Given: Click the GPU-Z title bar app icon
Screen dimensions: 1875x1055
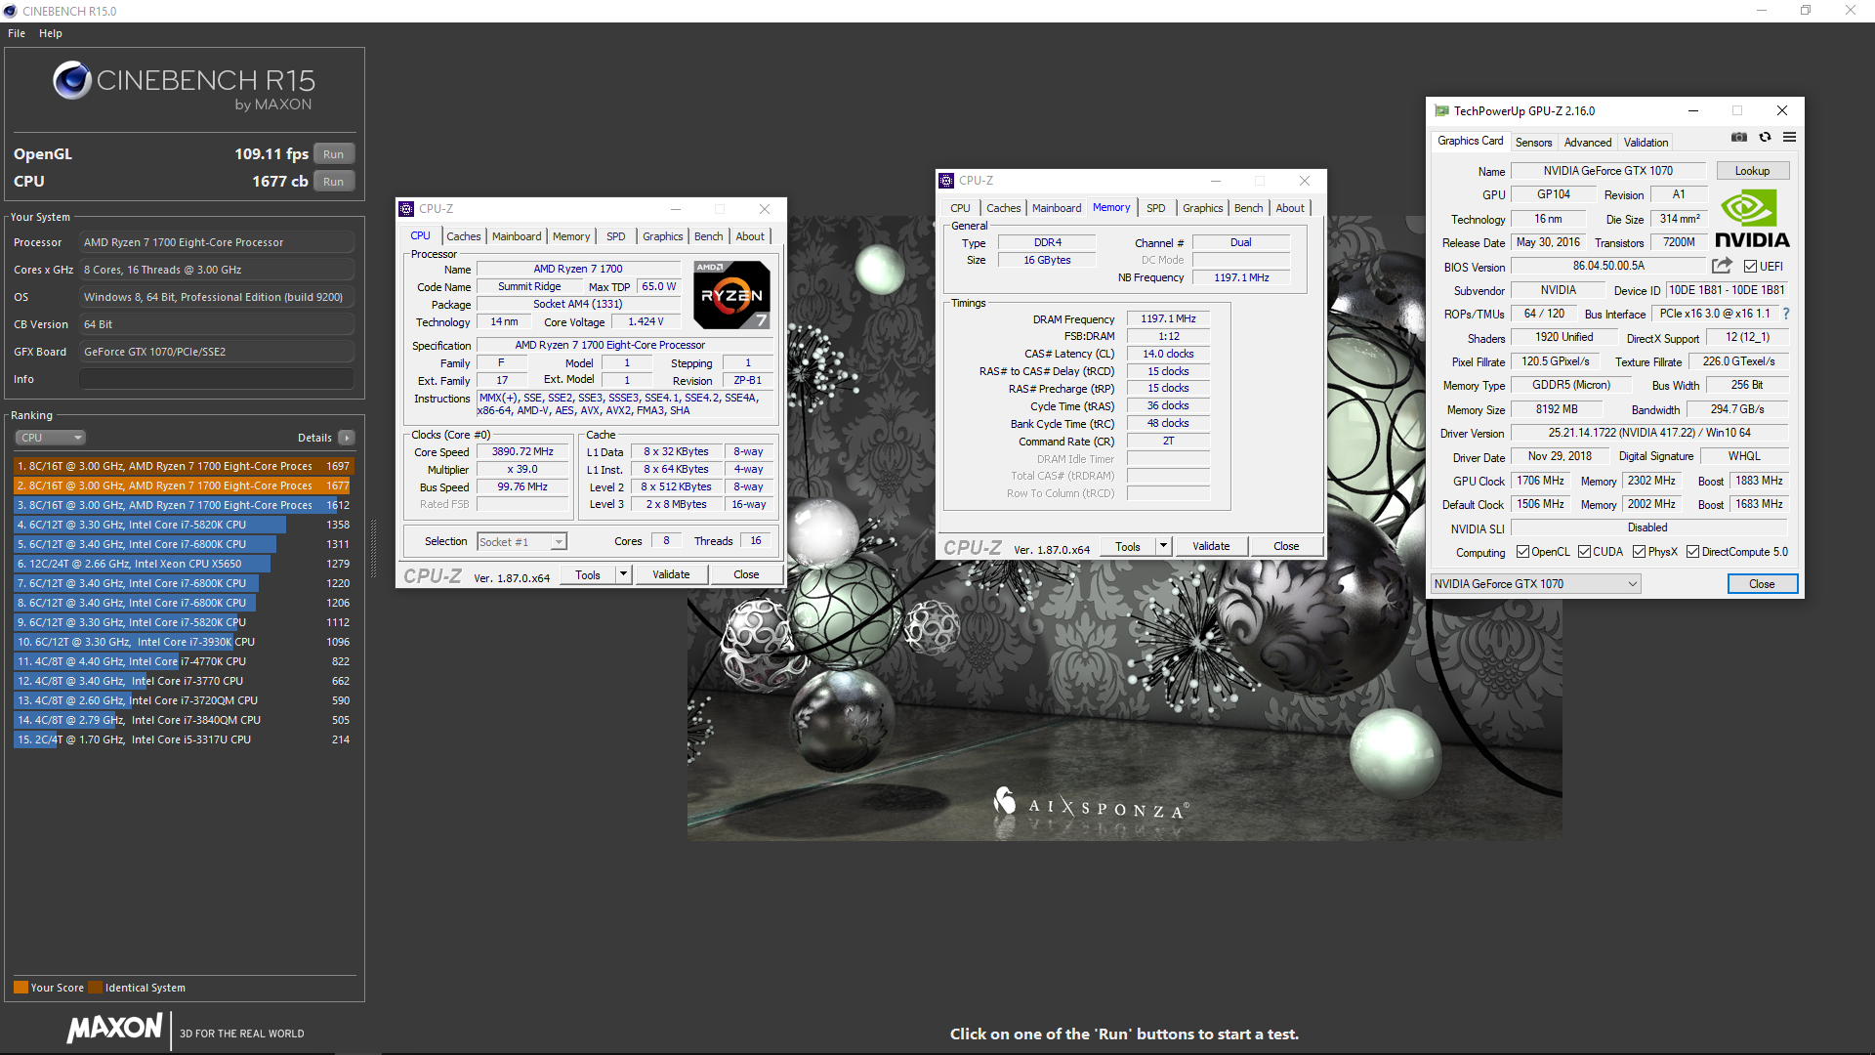Looking at the screenshot, I should (1441, 111).
